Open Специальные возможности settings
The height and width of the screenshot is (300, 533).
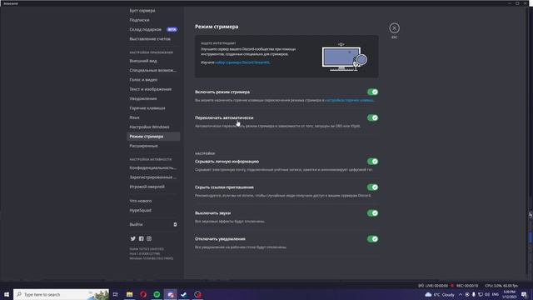coord(153,70)
